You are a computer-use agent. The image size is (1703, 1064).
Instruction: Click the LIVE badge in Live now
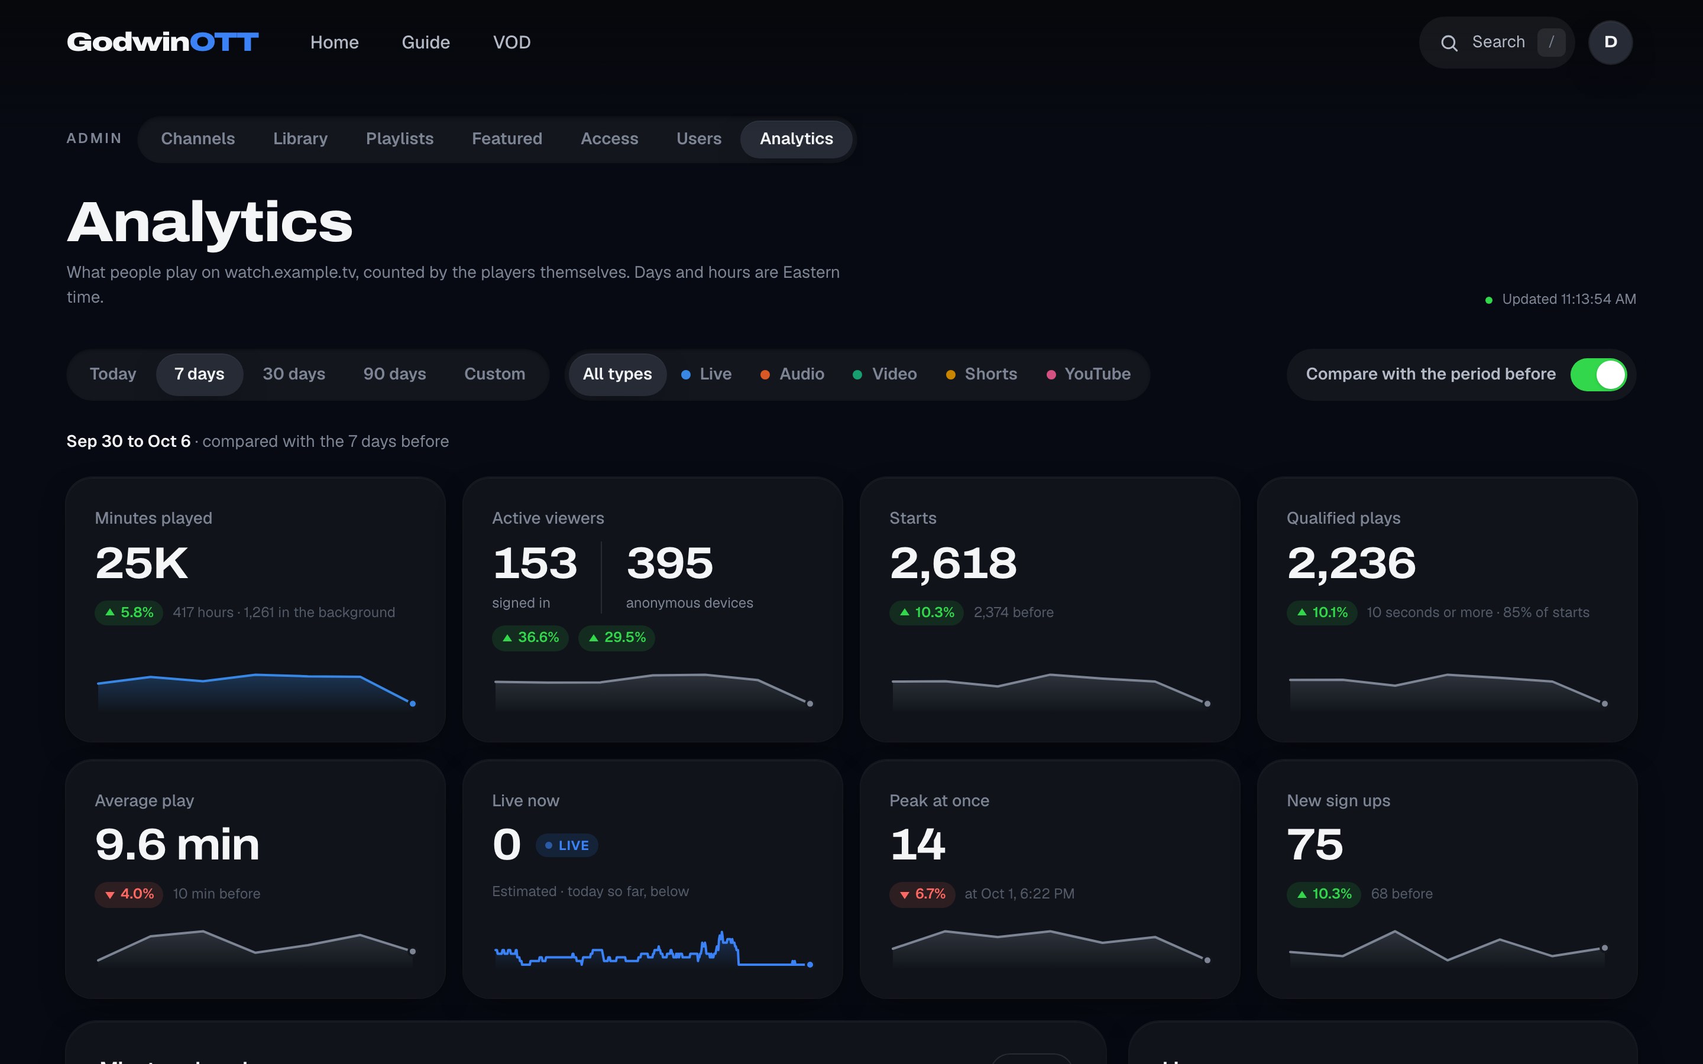coord(567,845)
